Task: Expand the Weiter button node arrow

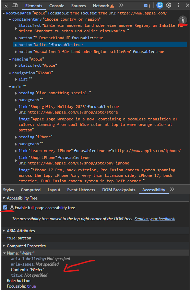Action: click(16, 45)
